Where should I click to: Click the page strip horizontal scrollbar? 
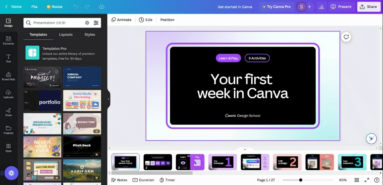(x=152, y=173)
